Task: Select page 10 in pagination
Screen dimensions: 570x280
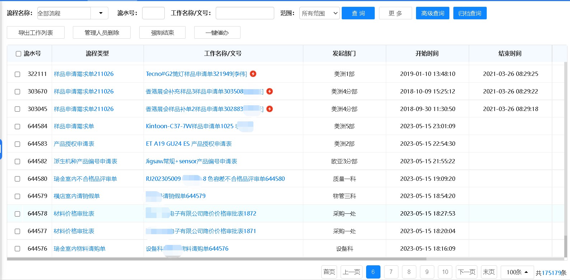Action: pyautogui.click(x=445, y=272)
